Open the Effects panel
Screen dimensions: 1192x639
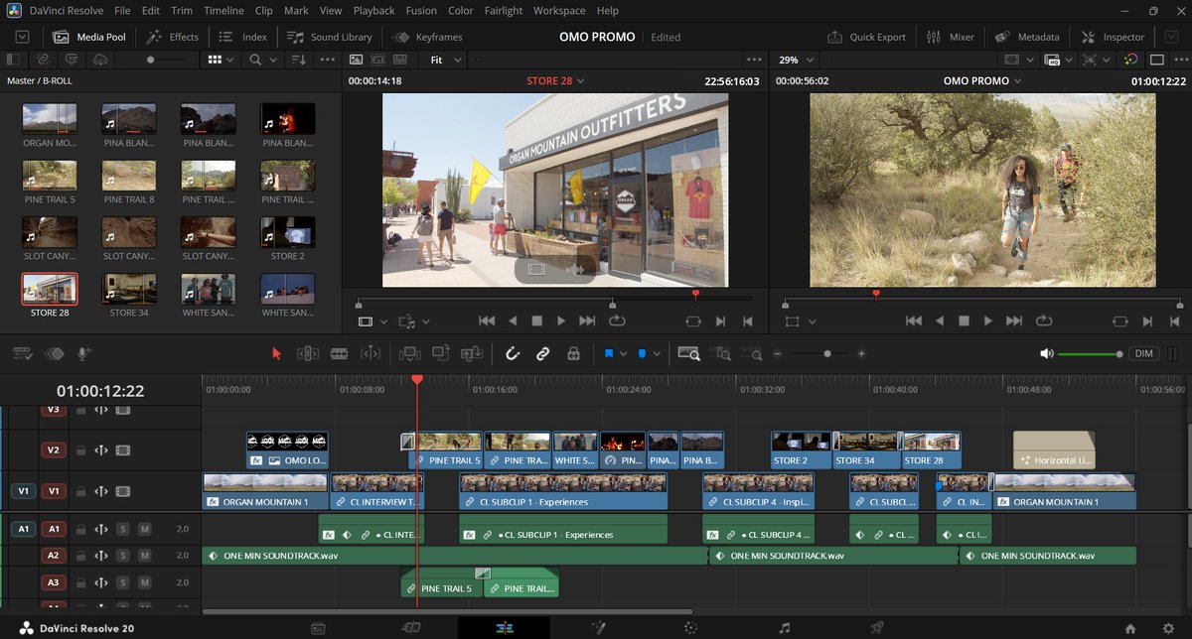pyautogui.click(x=173, y=37)
